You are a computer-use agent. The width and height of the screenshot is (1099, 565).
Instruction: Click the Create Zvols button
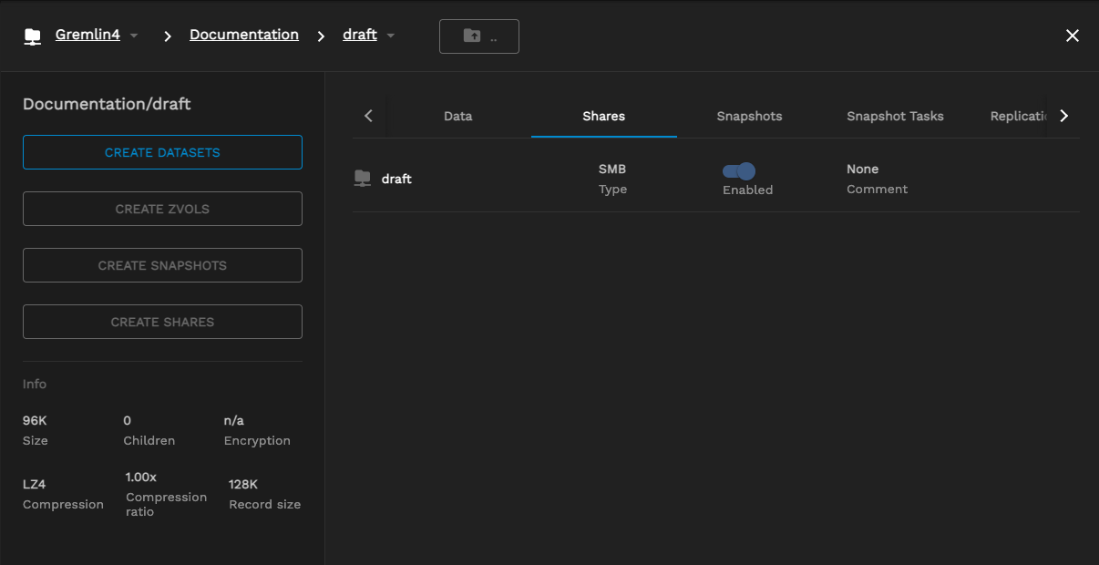pos(162,209)
